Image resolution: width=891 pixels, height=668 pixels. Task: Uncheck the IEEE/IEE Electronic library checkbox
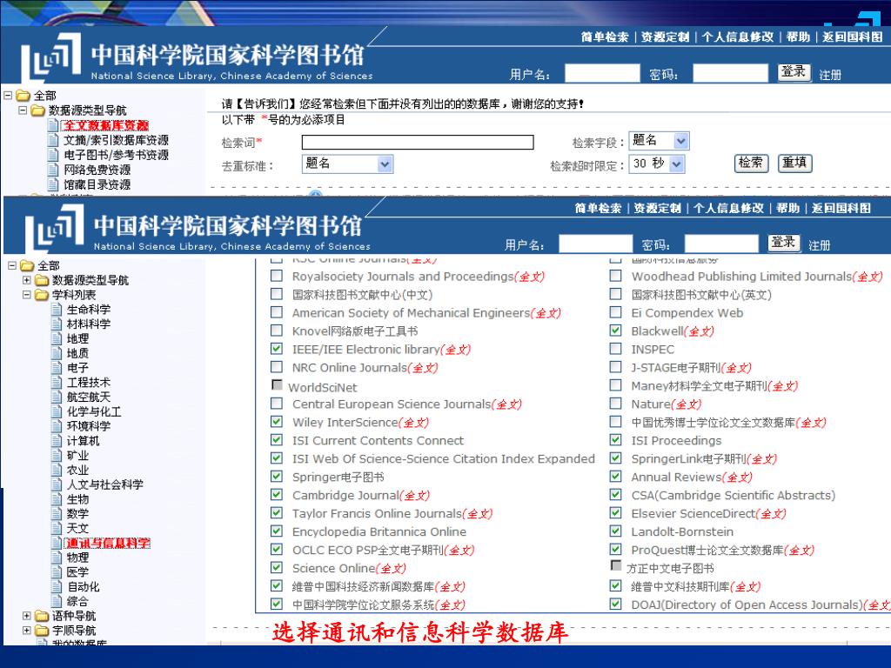click(277, 348)
